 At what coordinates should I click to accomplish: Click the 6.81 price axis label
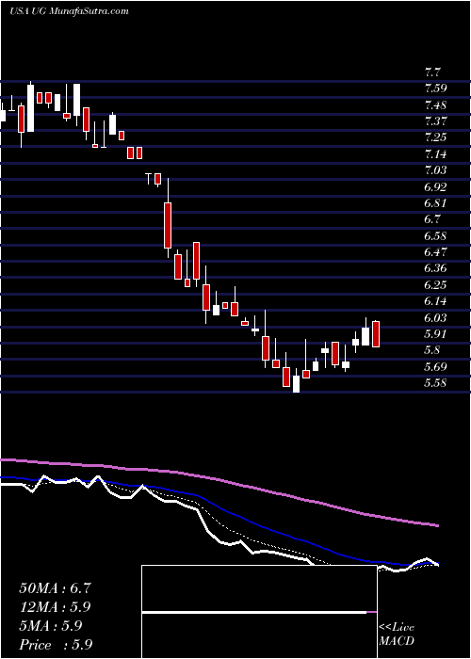pos(435,203)
